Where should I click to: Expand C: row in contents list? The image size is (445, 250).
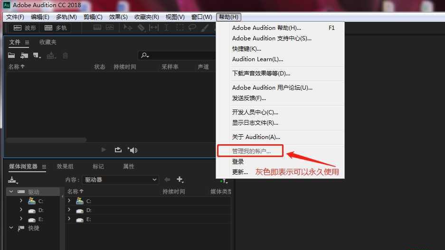(69, 200)
